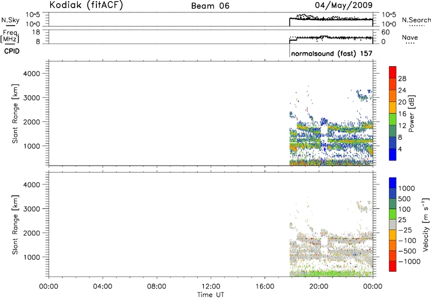The image size is (431, 298).
Task: Click the "500" velocity colorbar label
Action: point(405,199)
